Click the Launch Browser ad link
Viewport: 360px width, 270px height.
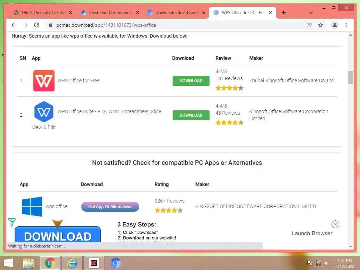[312, 233]
